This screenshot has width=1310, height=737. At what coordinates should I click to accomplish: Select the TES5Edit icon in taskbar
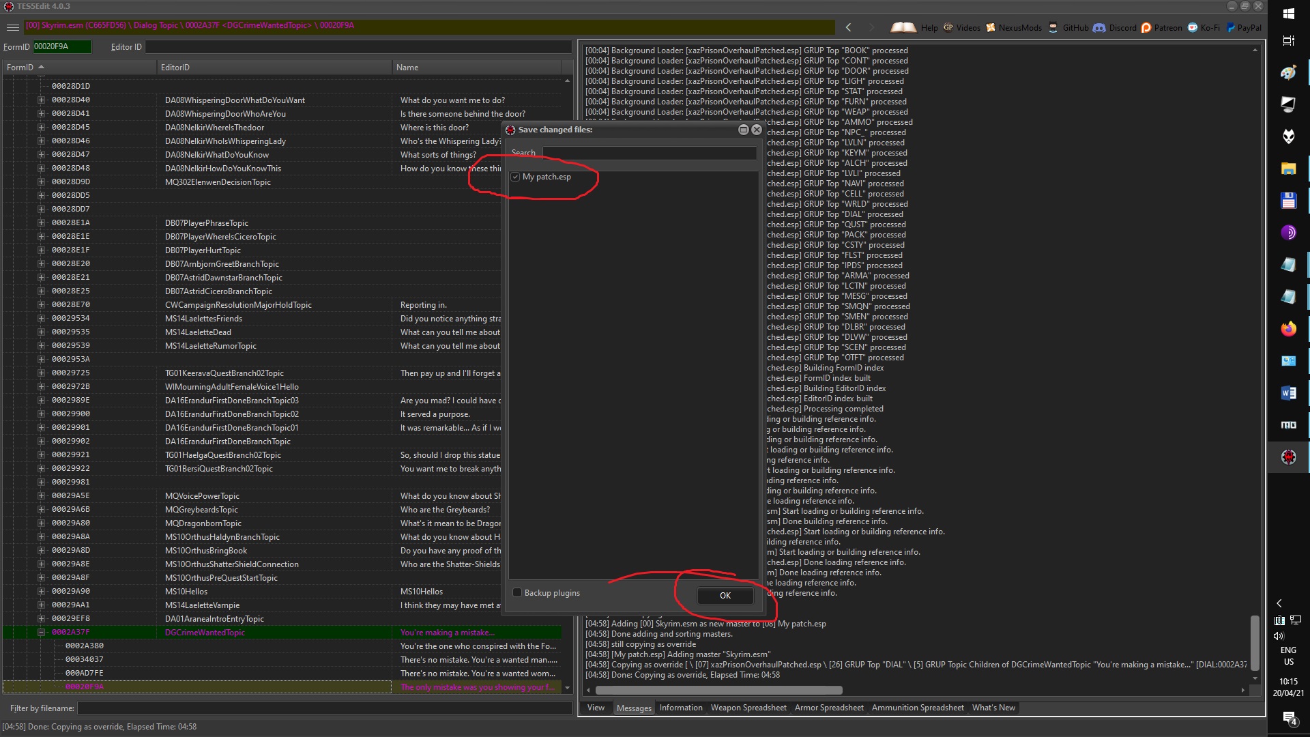tap(1288, 457)
